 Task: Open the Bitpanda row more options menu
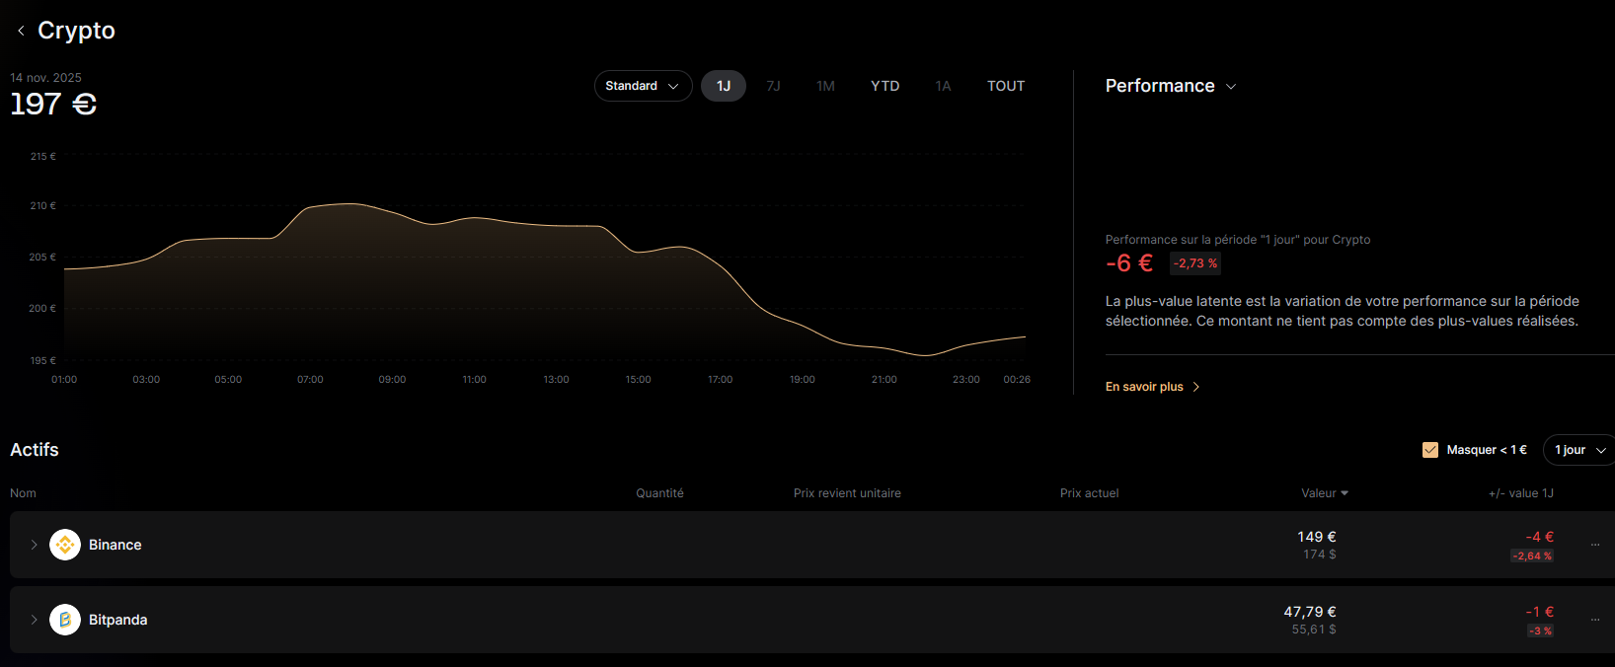[x=1595, y=620]
